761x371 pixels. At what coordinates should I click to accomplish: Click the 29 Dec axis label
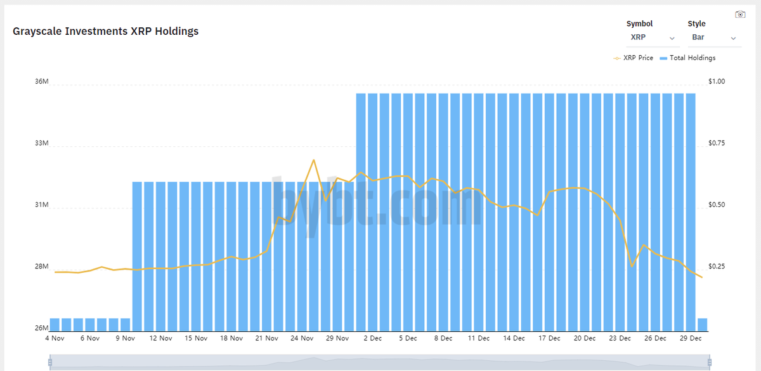coord(691,338)
